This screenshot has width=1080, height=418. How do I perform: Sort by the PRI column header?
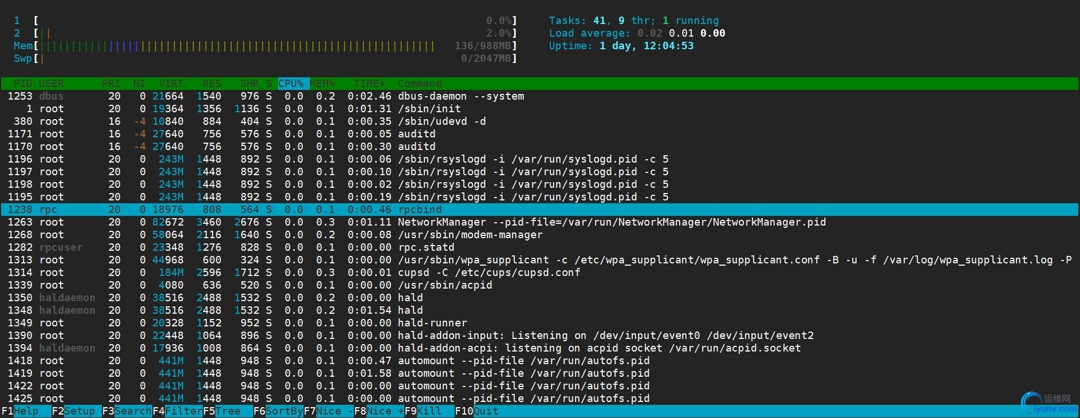tap(111, 84)
